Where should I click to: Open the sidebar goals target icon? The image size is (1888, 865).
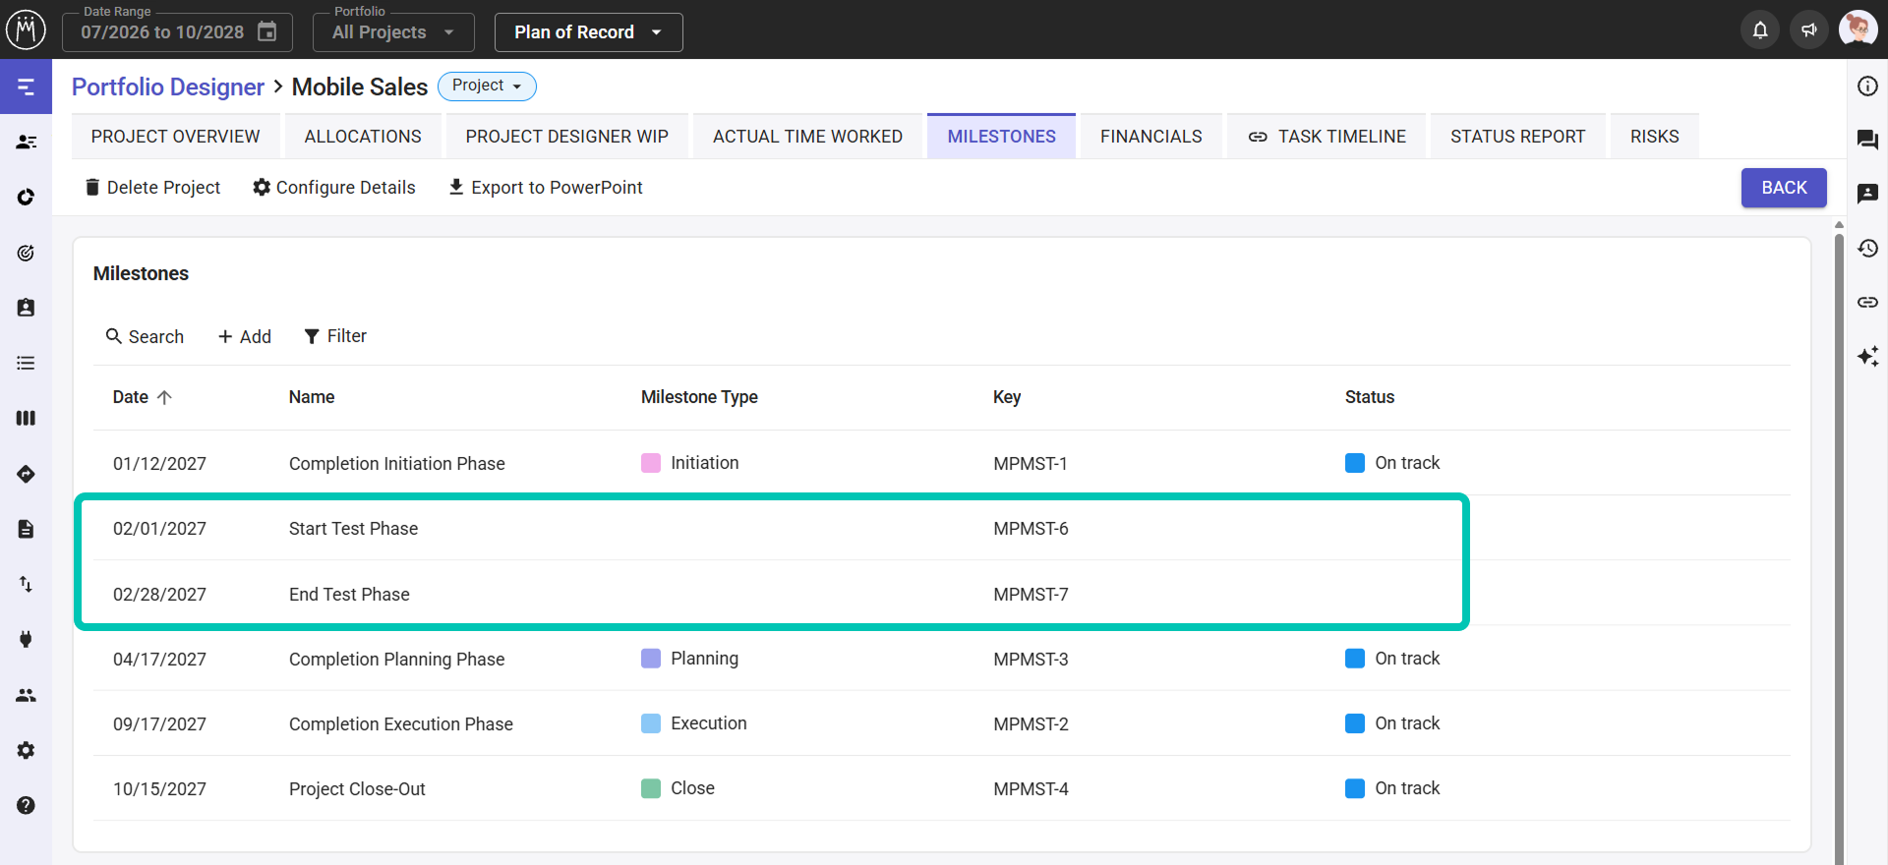tap(26, 253)
